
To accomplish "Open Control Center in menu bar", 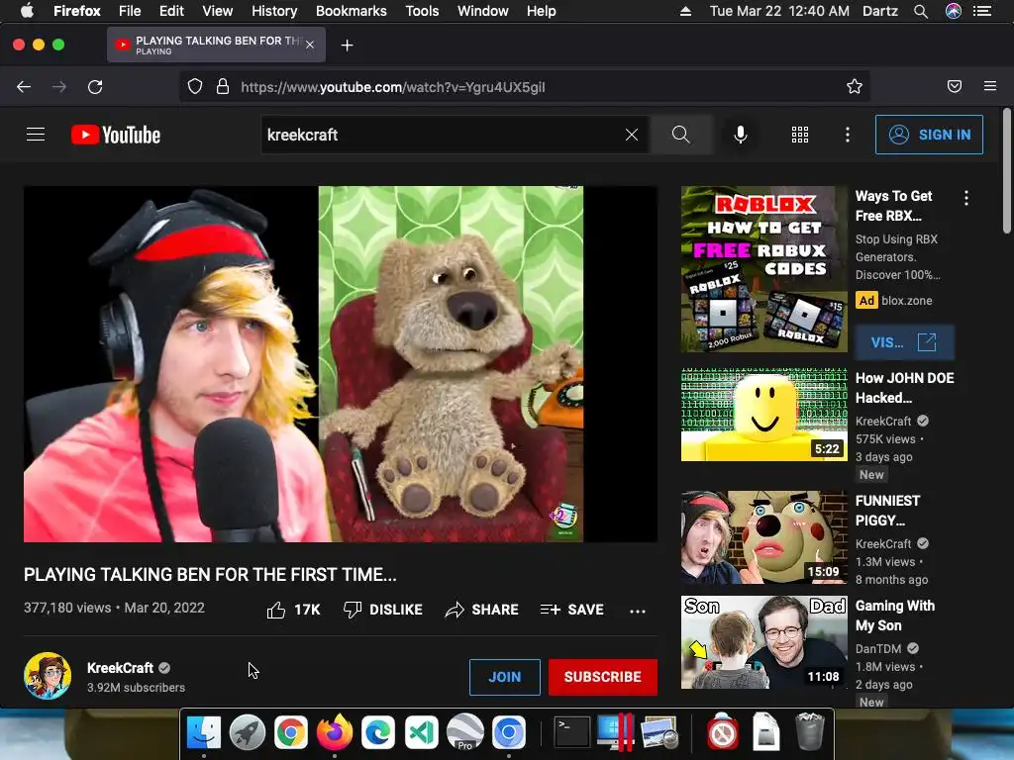I will click(982, 11).
